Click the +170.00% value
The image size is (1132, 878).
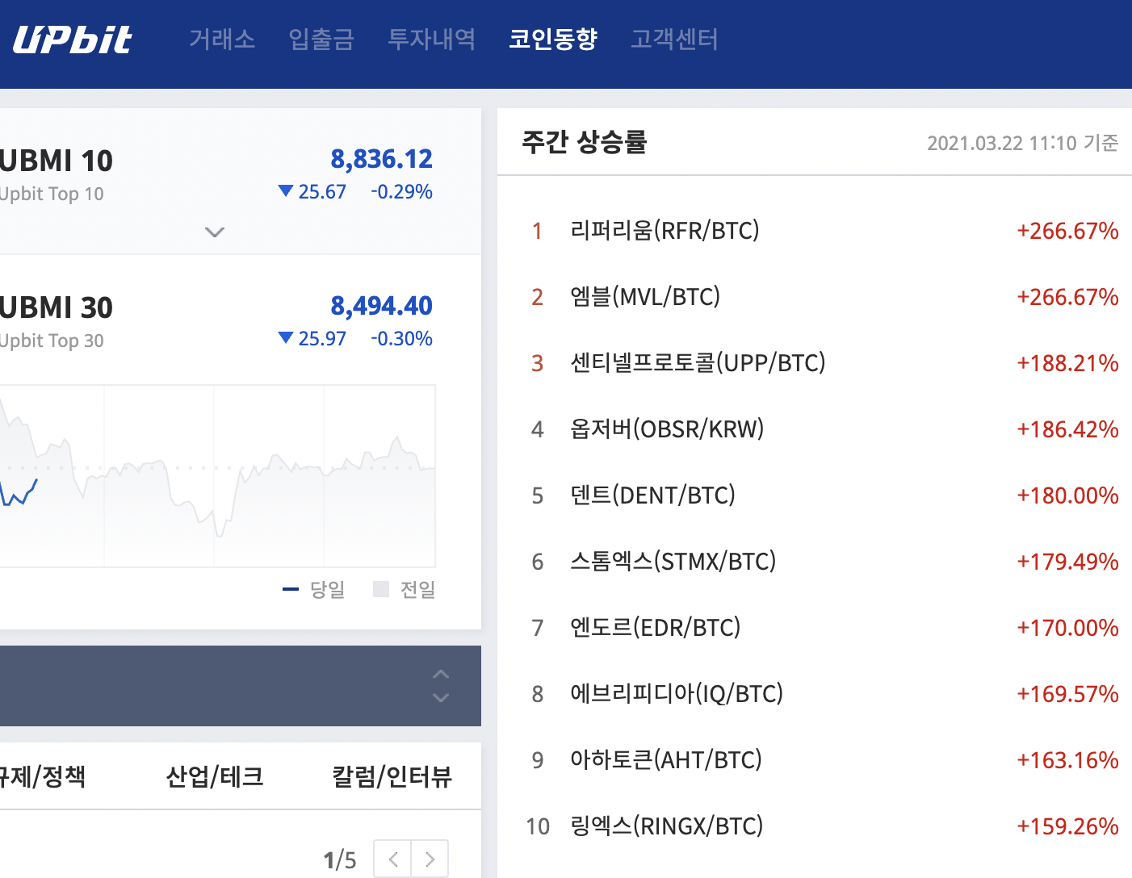tap(1067, 628)
